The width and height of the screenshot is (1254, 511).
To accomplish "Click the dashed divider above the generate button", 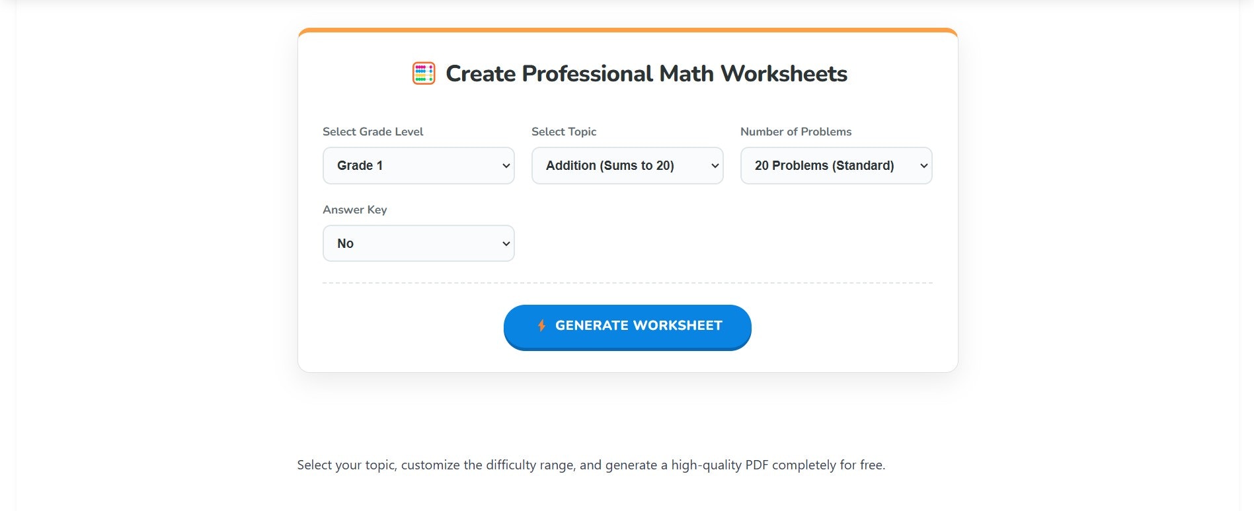I will coord(627,282).
